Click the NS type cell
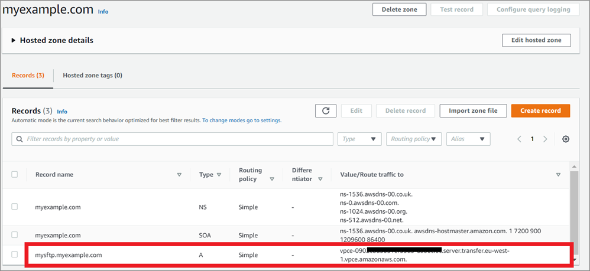Screen dimensions: 590x271 click(203, 207)
